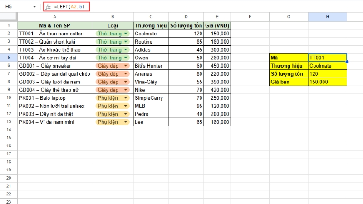Click the select-all corner above row 1
The image size is (363, 204).
point(9,17)
